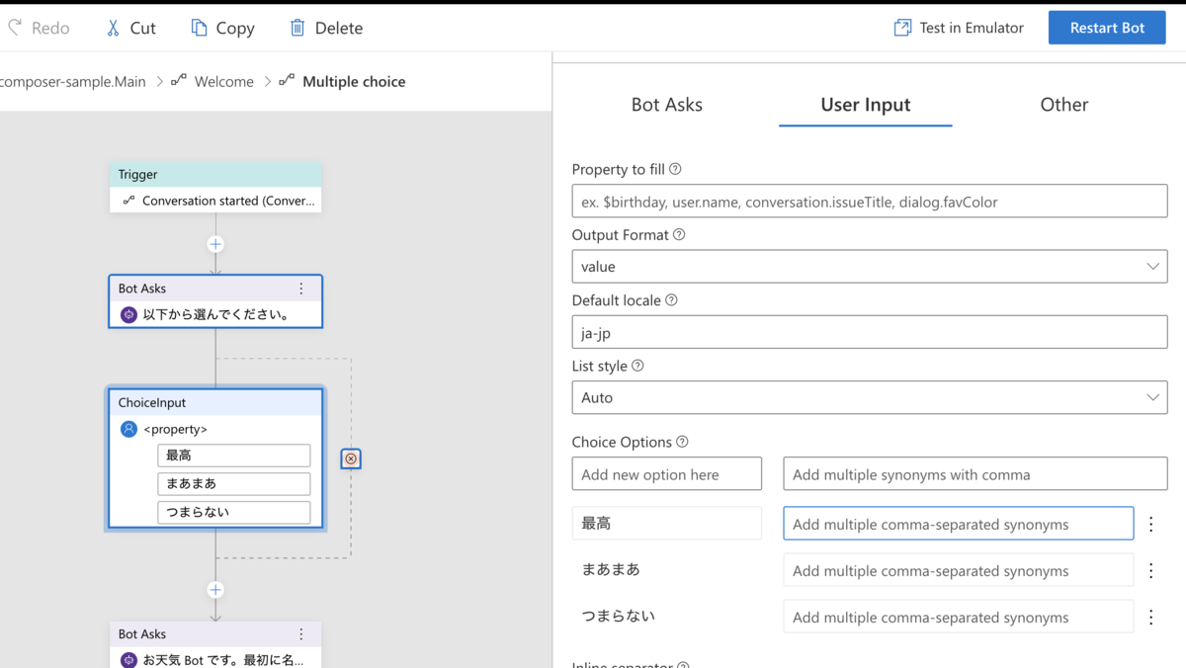Click the plus node below ChoiceInput
1186x668 pixels.
point(215,590)
